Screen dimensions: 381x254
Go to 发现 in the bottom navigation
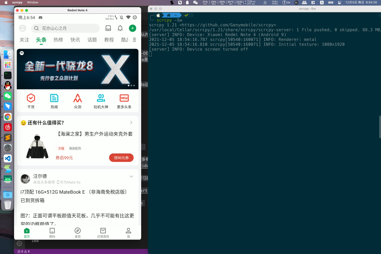(78, 232)
